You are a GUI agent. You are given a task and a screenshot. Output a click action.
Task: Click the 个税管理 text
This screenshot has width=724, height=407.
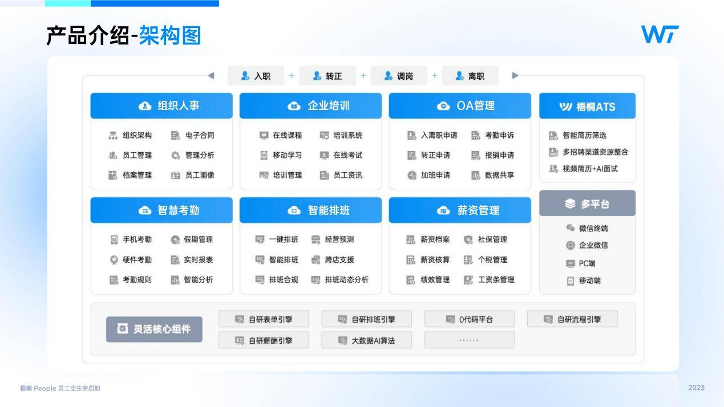pos(492,260)
